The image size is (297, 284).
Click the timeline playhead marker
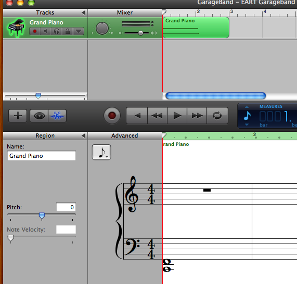[x=164, y=12]
